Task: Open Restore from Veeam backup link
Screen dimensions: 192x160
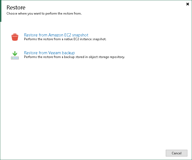Action: point(49,53)
